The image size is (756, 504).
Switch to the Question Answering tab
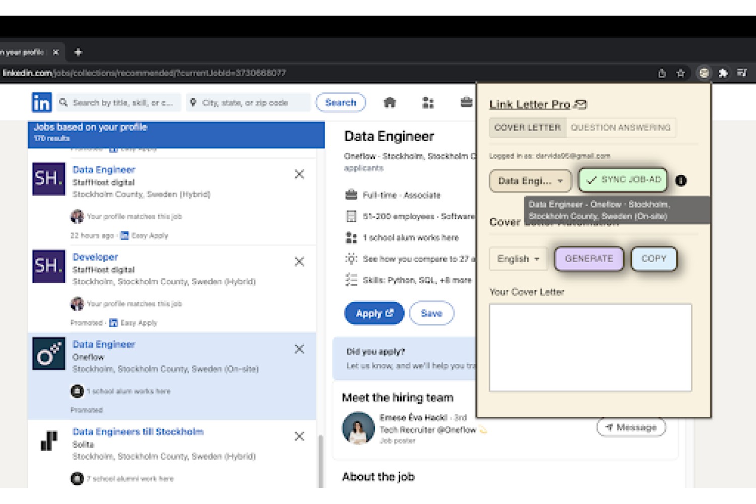[621, 128]
